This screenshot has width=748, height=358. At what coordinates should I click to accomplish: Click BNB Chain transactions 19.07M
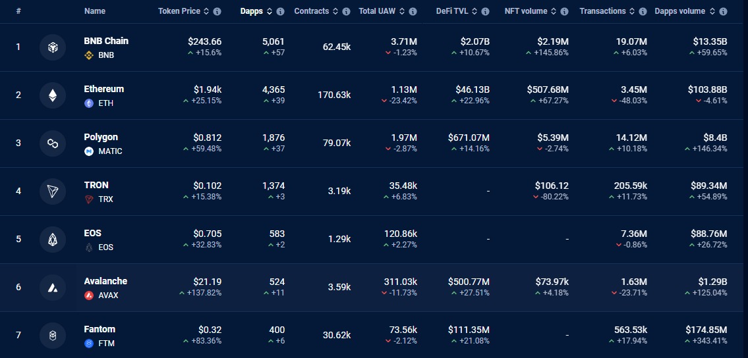tap(631, 41)
